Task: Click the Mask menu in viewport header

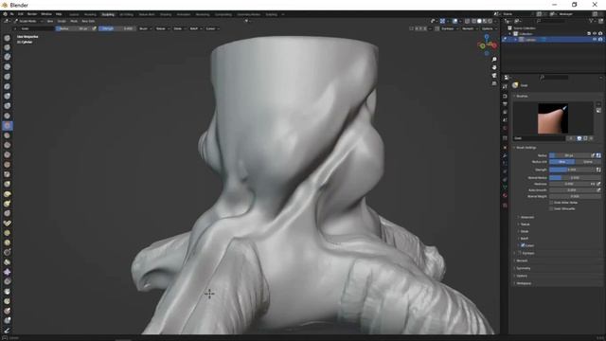Action: pyautogui.click(x=74, y=21)
